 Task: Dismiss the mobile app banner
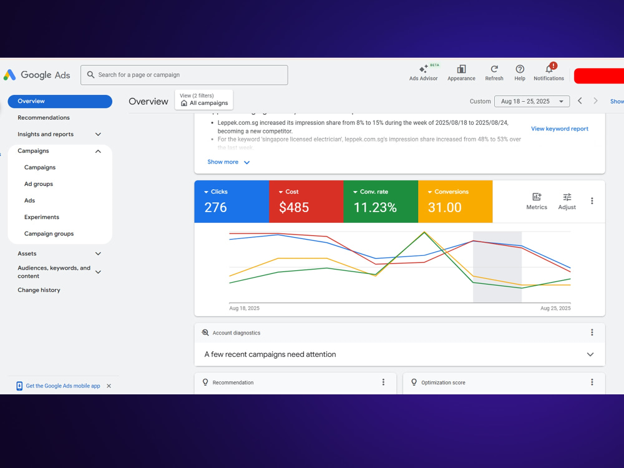click(x=109, y=386)
